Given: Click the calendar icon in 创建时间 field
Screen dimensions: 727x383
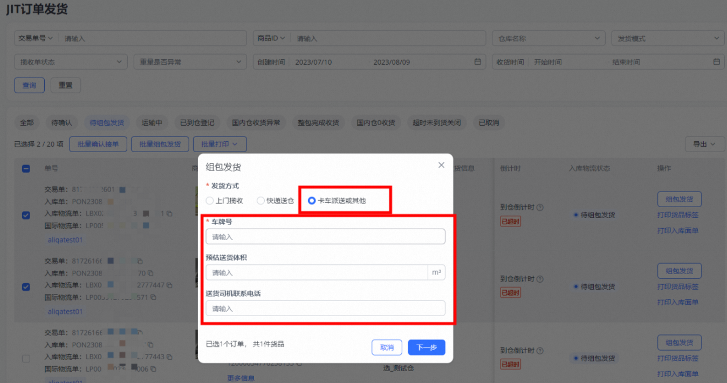Looking at the screenshot, I should tap(477, 62).
